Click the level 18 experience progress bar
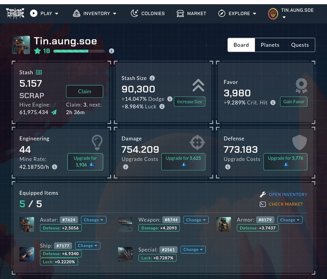Image resolution: width=327 pixels, height=279 pixels. click(79, 51)
